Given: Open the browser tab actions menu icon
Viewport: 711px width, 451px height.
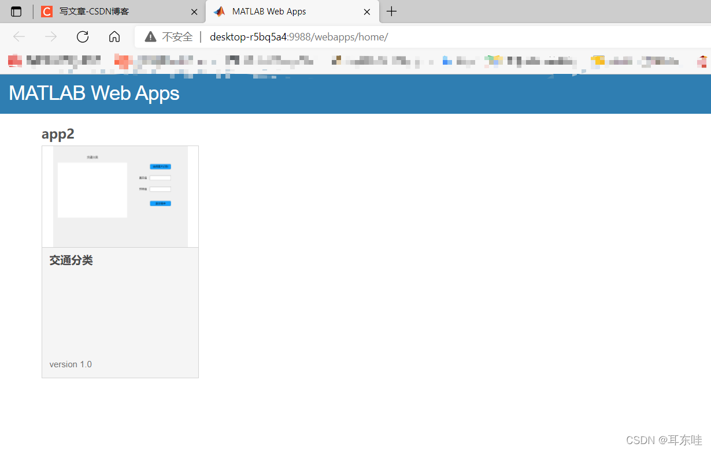Looking at the screenshot, I should [16, 12].
